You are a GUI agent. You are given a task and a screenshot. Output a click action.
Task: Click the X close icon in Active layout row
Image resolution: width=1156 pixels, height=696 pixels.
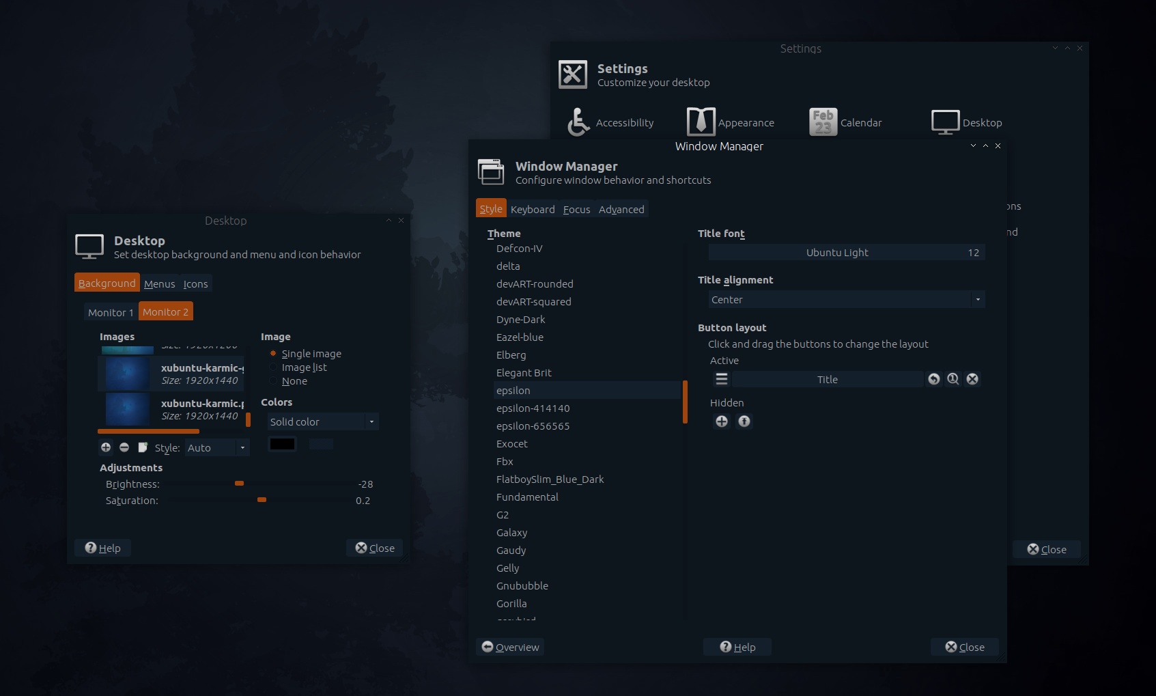click(x=972, y=379)
